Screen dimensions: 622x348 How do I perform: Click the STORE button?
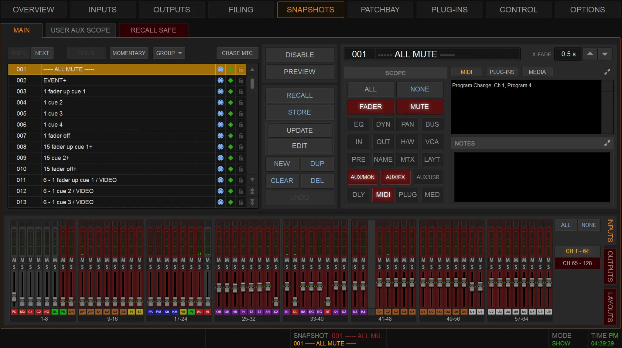[x=299, y=112]
